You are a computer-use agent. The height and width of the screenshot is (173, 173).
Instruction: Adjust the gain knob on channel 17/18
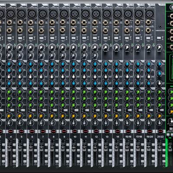click(x=138, y=47)
